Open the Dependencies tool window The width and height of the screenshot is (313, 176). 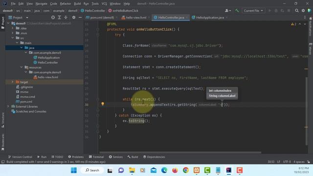154,157
